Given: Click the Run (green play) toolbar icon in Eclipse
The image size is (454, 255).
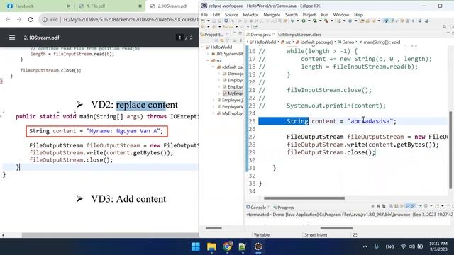Looking at the screenshot, I should coord(304,21).
